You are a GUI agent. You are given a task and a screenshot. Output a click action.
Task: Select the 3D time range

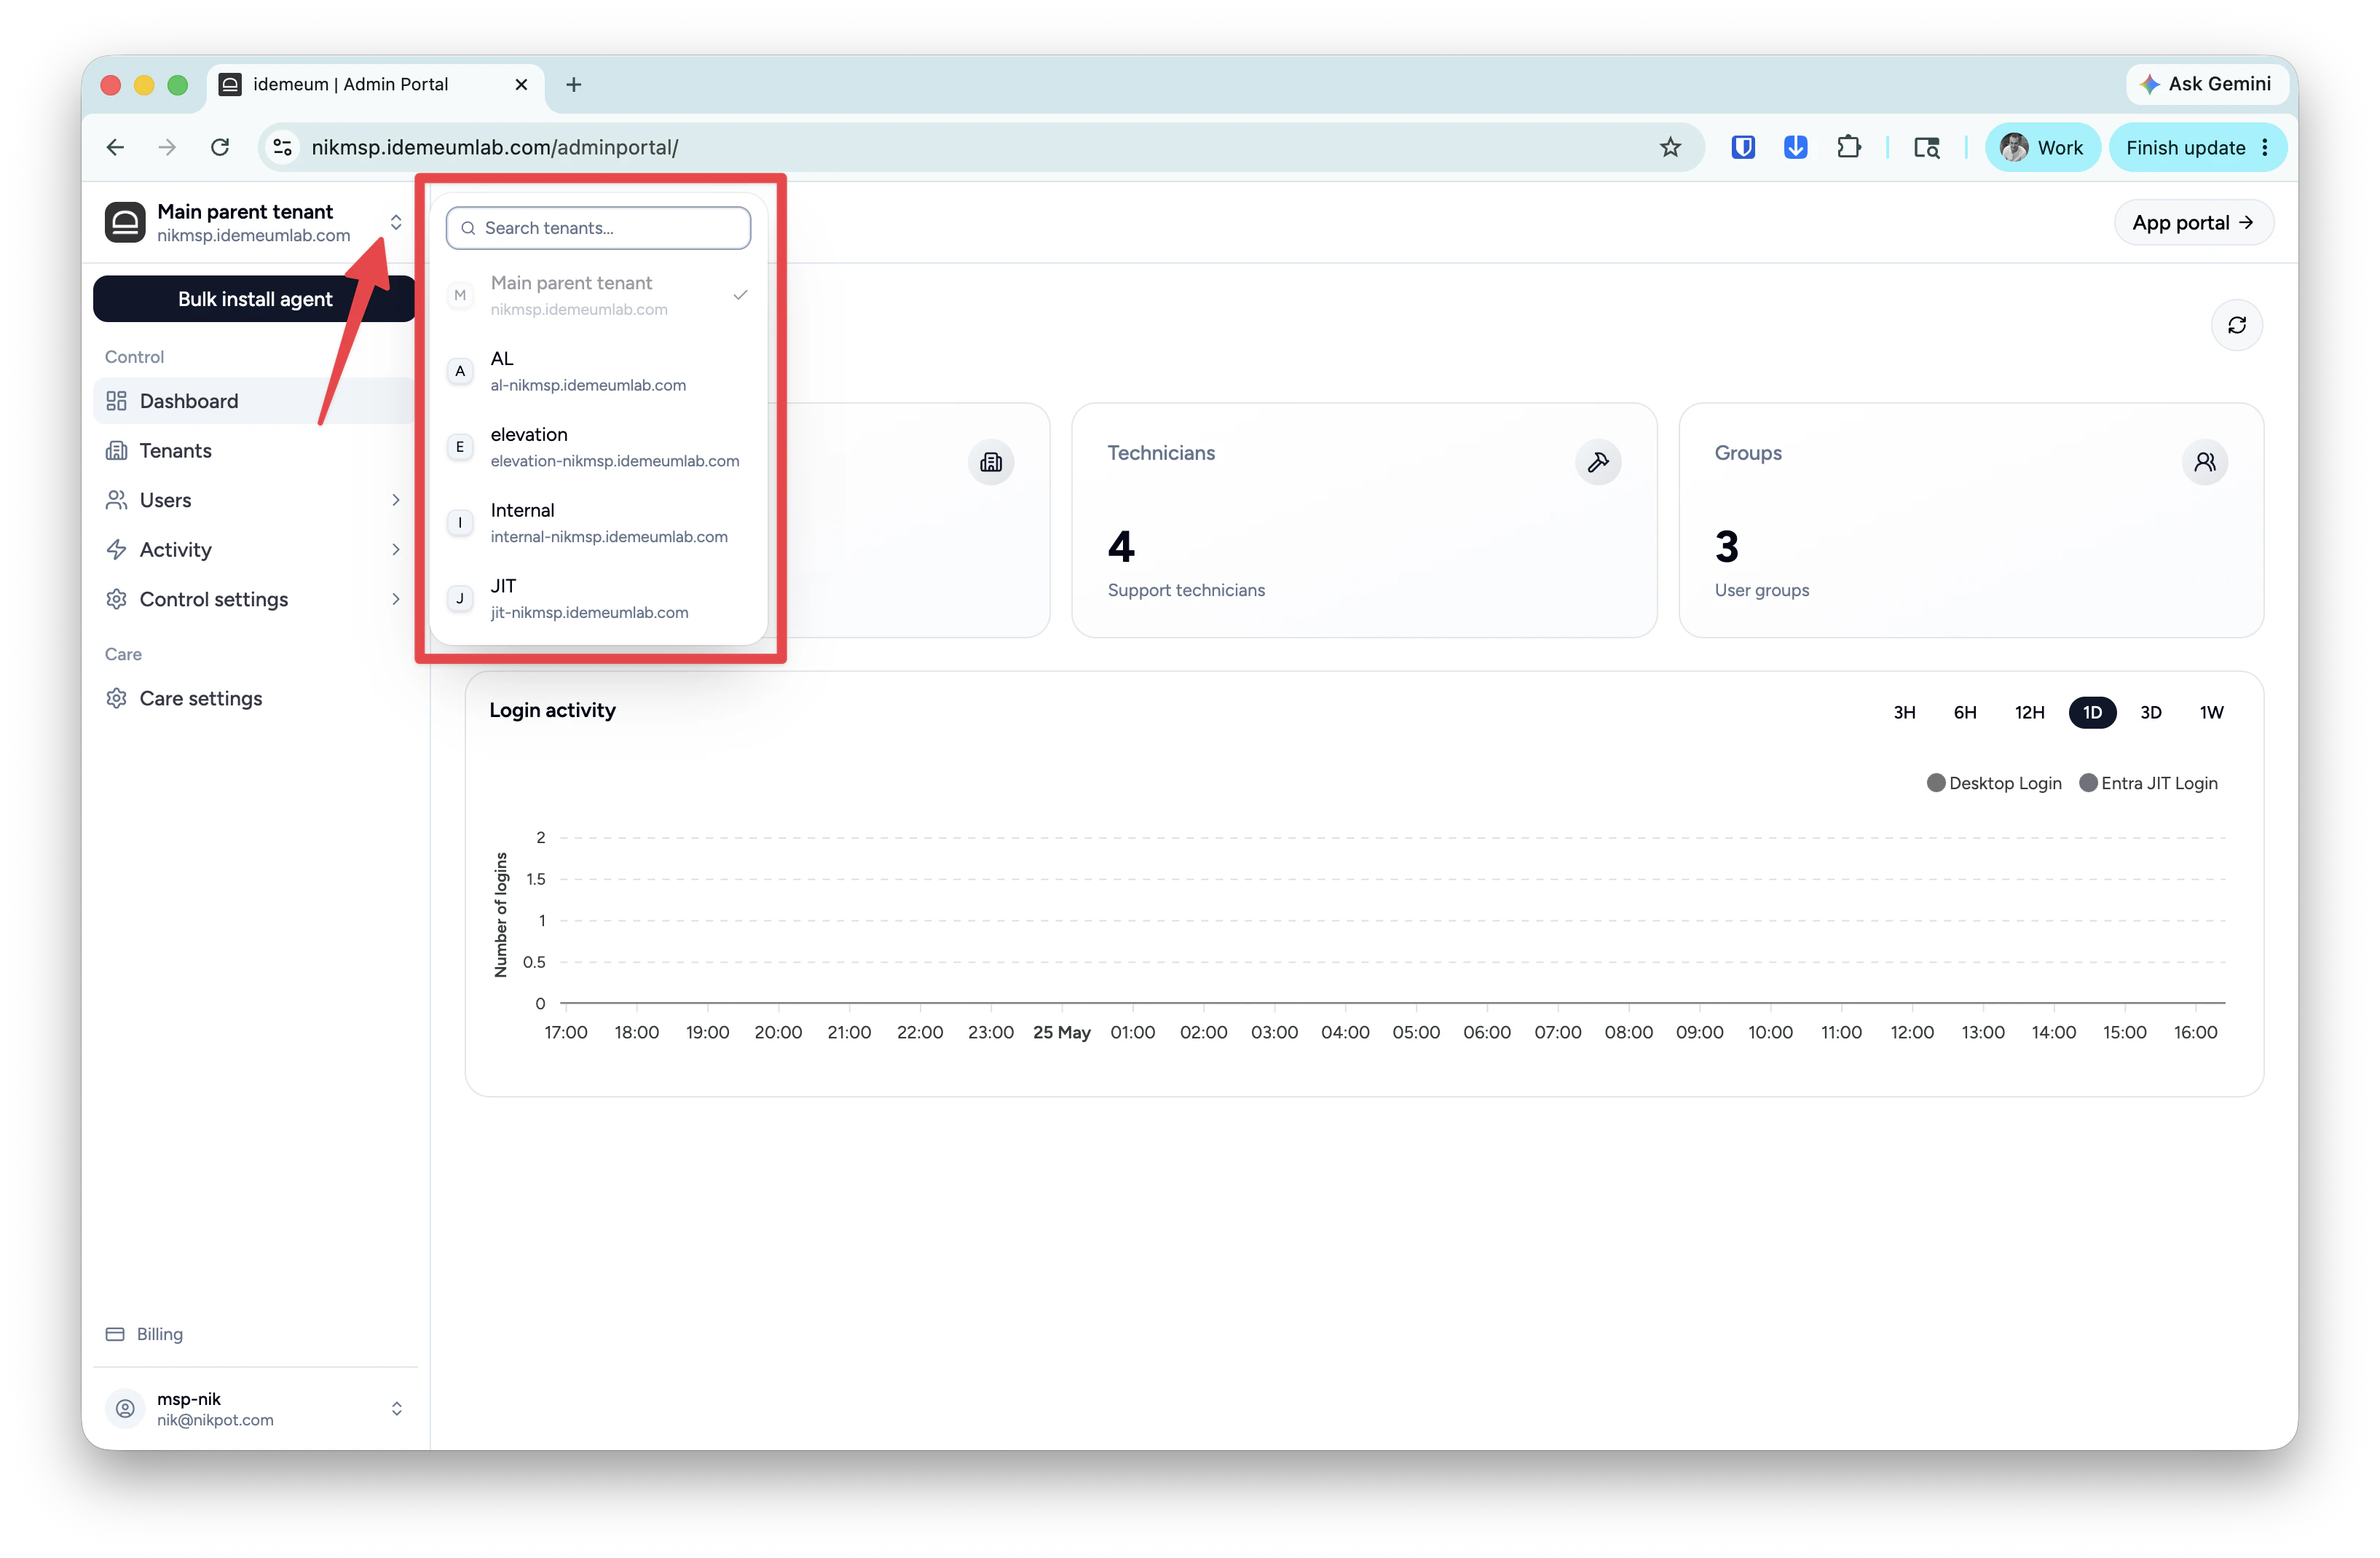coord(2150,713)
